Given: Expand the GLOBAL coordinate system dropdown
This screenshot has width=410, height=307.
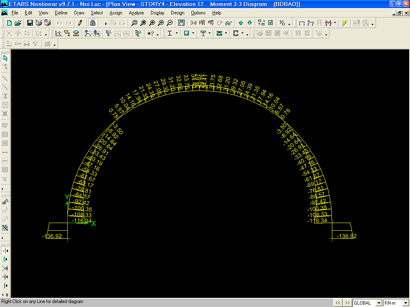Looking at the screenshot, I should tap(379, 303).
